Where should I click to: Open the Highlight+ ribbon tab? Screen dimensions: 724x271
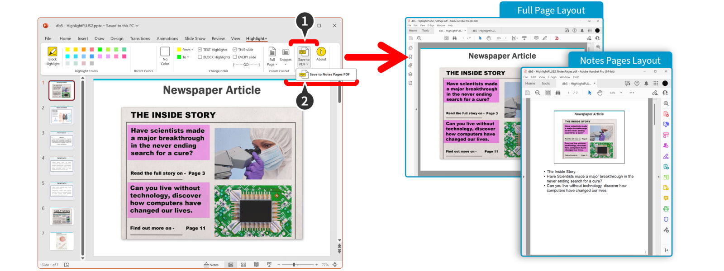pos(257,39)
